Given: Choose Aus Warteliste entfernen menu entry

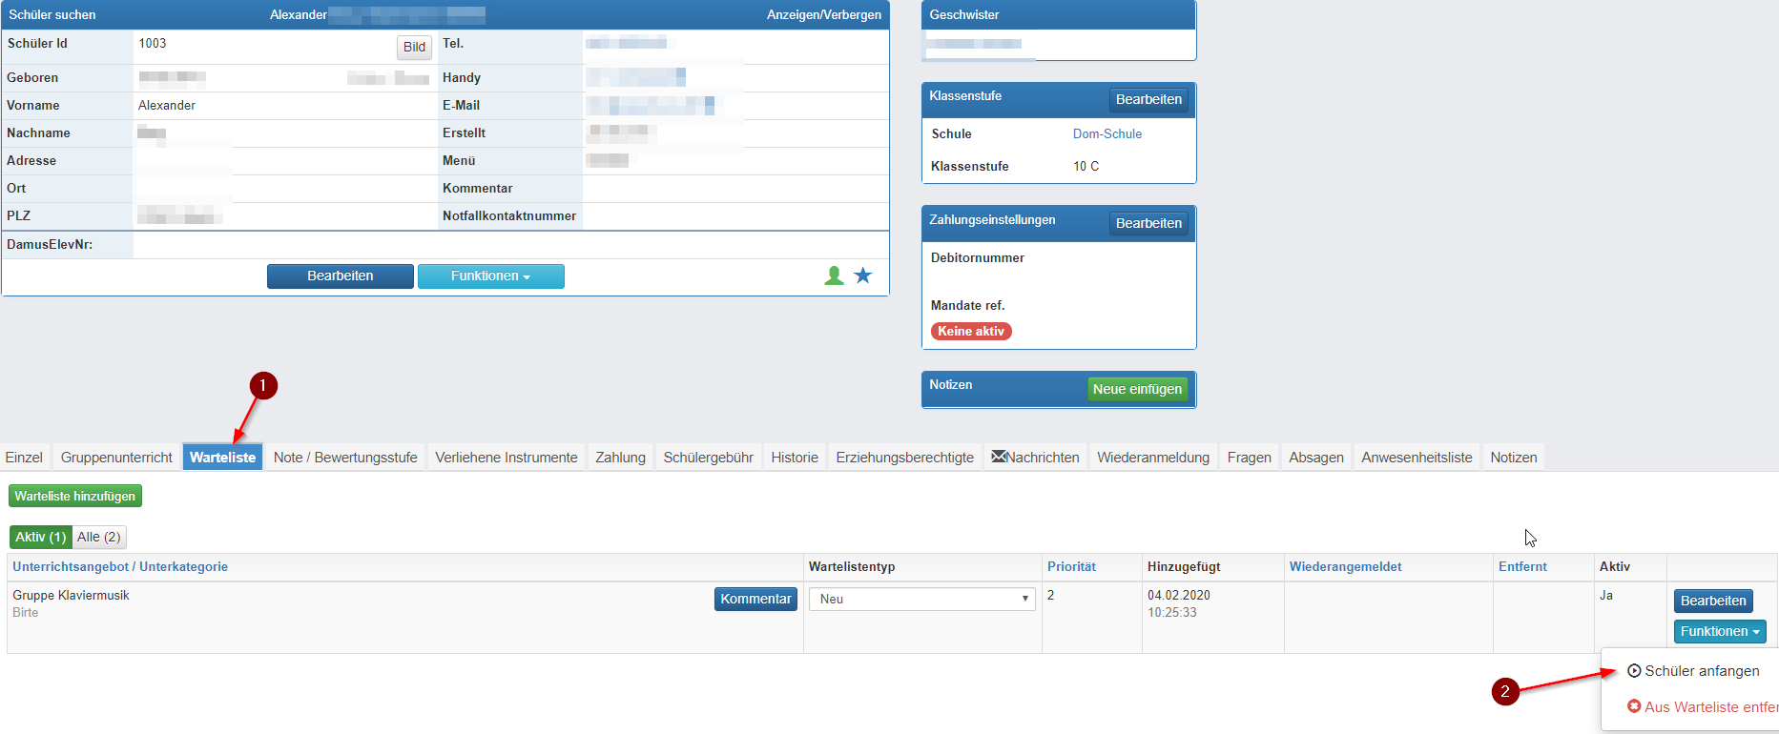Looking at the screenshot, I should (1703, 707).
